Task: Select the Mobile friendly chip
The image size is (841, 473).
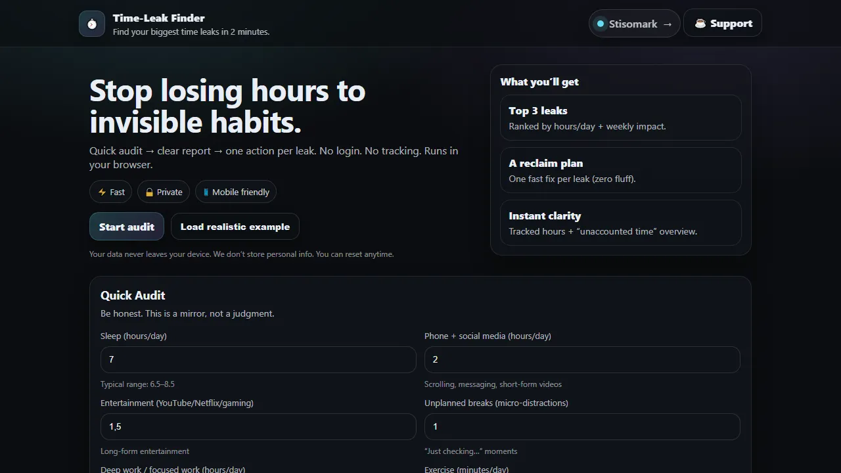Action: click(235, 192)
